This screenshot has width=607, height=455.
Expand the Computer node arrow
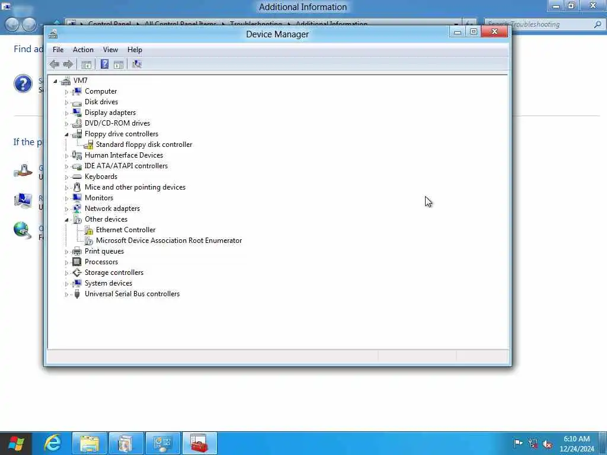66,92
